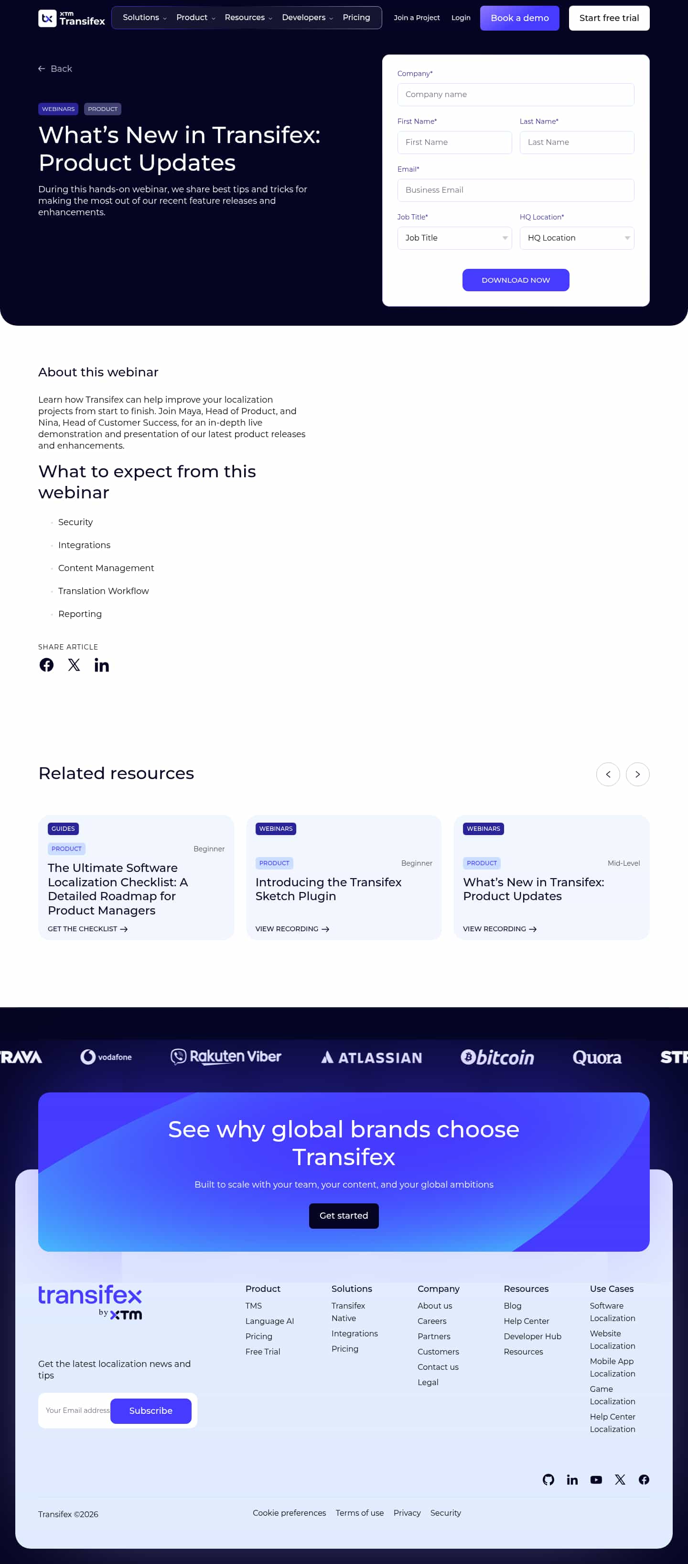The image size is (688, 1564).
Task: Open GitHub icon in footer
Action: point(548,1480)
